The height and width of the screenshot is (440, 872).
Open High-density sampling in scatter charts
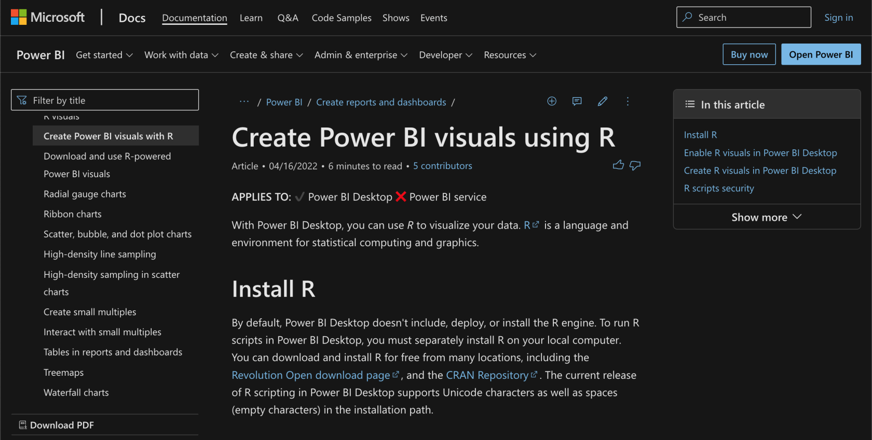112,283
